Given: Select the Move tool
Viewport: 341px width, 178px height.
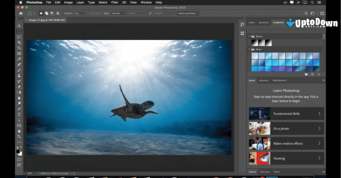Looking at the screenshot, I should point(19,25).
